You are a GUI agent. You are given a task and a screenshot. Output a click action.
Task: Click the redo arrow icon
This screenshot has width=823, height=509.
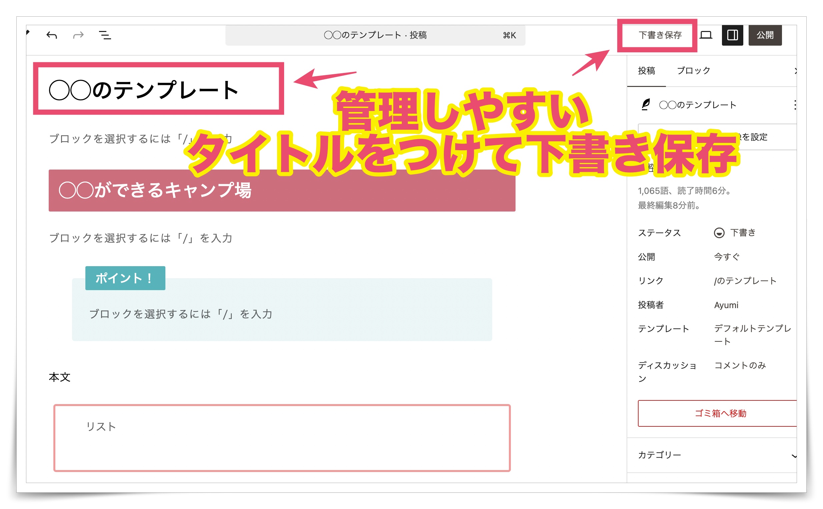[78, 35]
